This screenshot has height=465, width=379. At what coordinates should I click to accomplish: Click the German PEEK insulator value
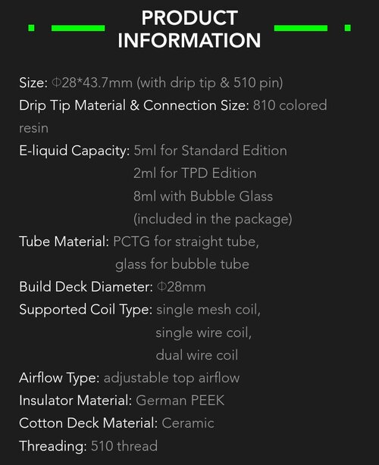pos(180,401)
